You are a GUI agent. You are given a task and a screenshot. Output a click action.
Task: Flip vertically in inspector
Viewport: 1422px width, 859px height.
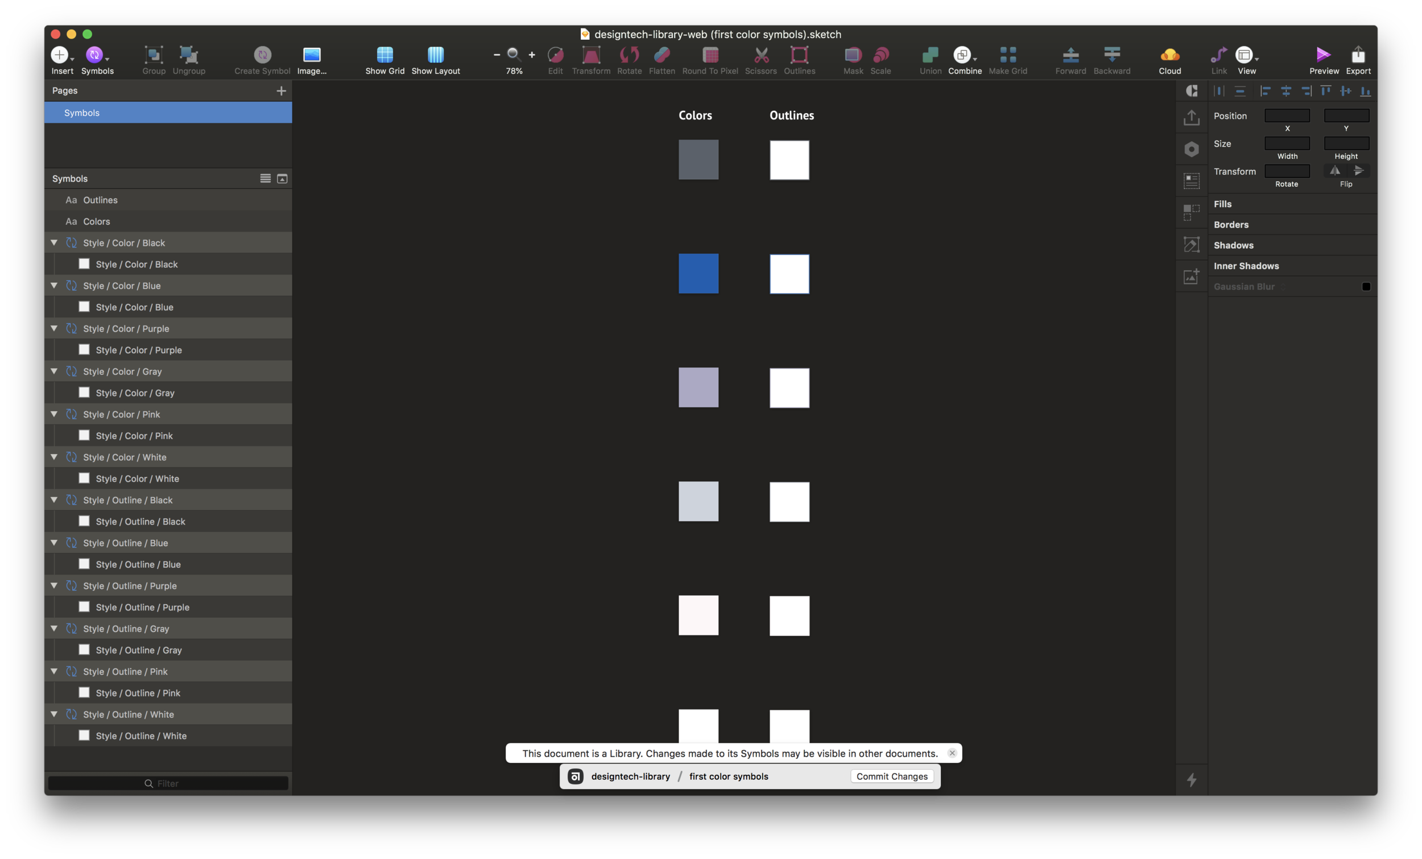coord(1358,170)
